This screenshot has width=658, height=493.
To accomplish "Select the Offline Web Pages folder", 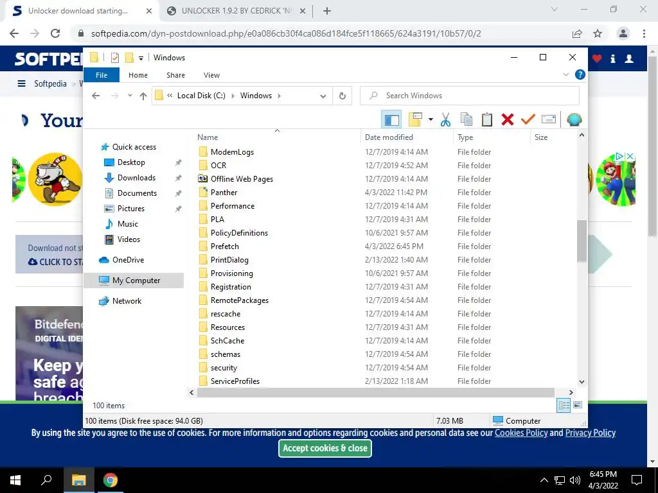I will point(242,179).
